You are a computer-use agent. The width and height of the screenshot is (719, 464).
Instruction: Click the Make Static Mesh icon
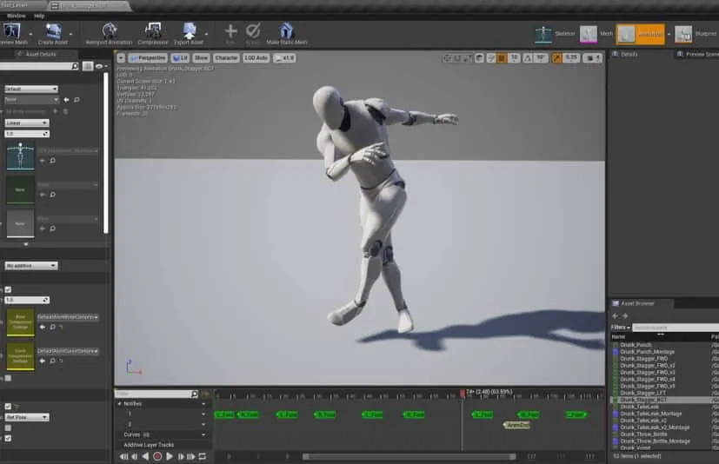(287, 31)
